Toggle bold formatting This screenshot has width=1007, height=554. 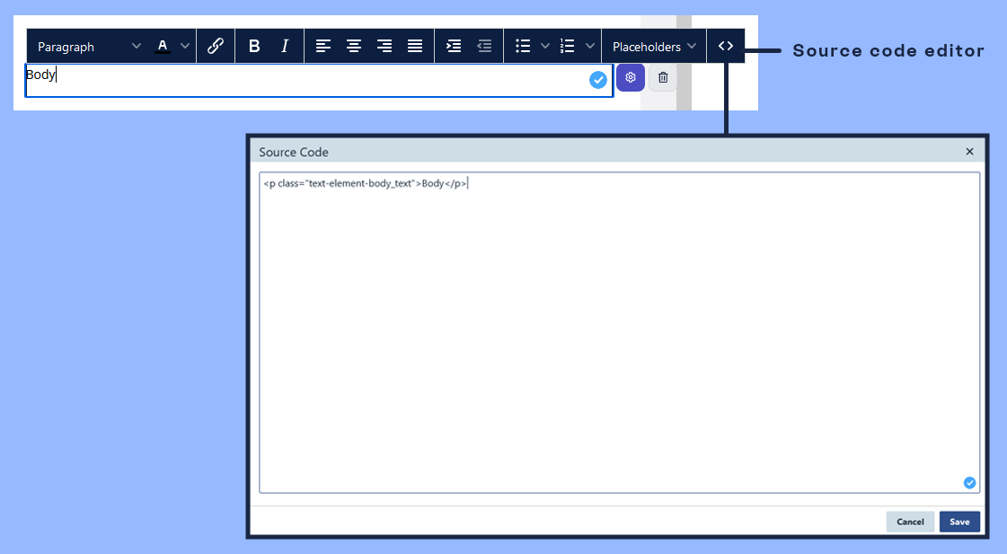click(x=254, y=46)
